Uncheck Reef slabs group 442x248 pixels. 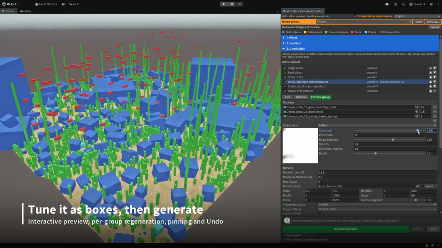coord(284,73)
